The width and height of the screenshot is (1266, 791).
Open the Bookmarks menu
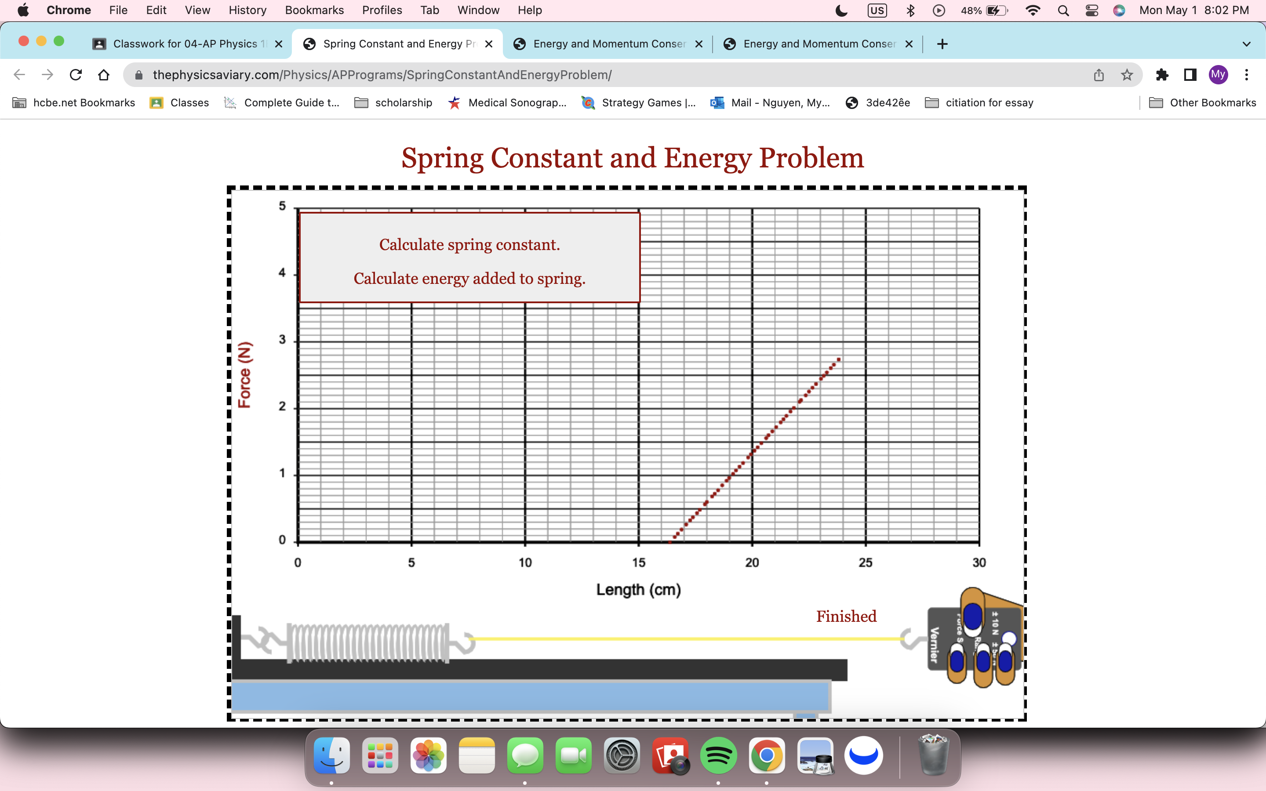(314, 11)
